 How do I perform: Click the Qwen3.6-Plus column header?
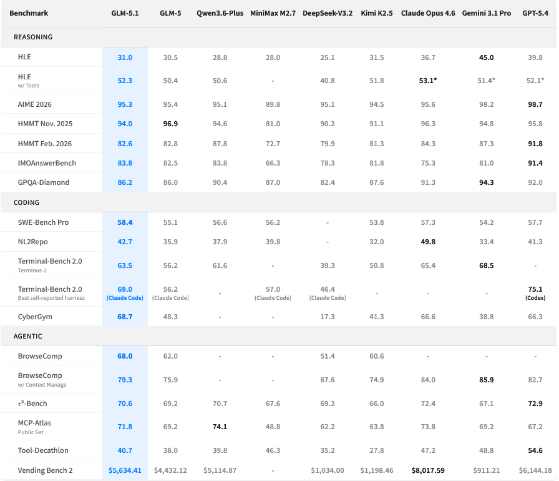[220, 13]
